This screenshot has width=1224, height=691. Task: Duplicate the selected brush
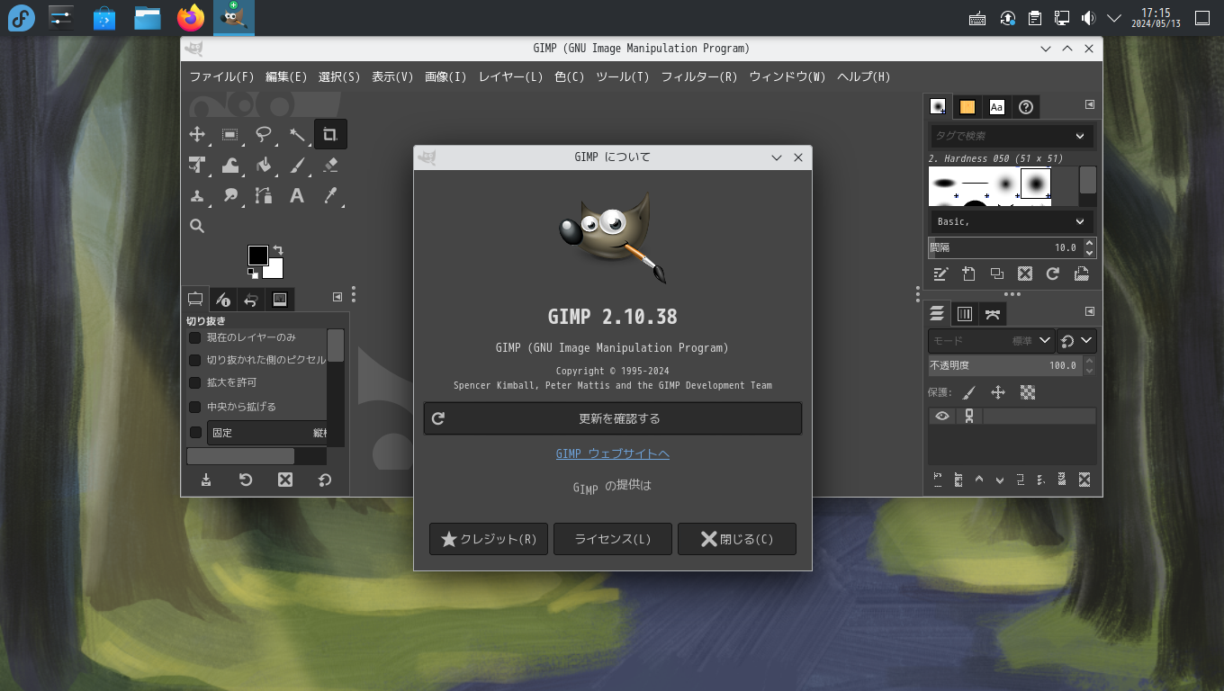point(996,274)
